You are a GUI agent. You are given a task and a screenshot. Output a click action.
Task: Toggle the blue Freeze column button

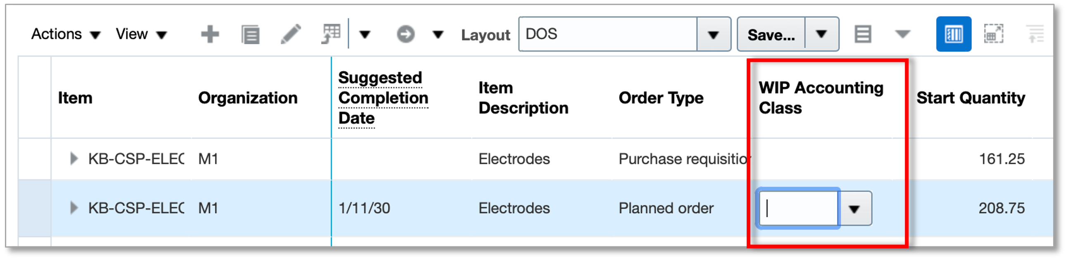(953, 34)
